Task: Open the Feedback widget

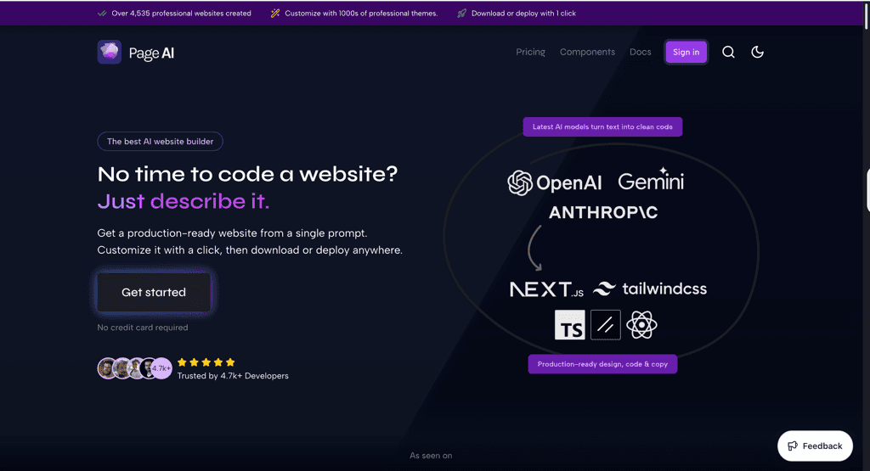Action: [x=815, y=446]
